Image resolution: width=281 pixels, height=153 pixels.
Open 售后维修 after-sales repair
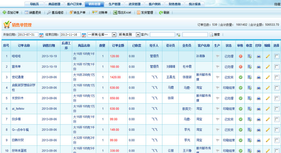tap(55, 12)
